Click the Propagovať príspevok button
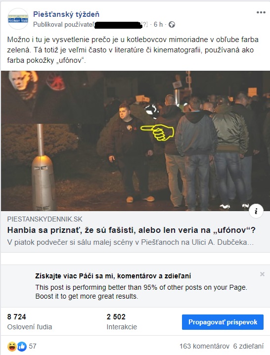This screenshot has height=355, width=270. [223, 322]
